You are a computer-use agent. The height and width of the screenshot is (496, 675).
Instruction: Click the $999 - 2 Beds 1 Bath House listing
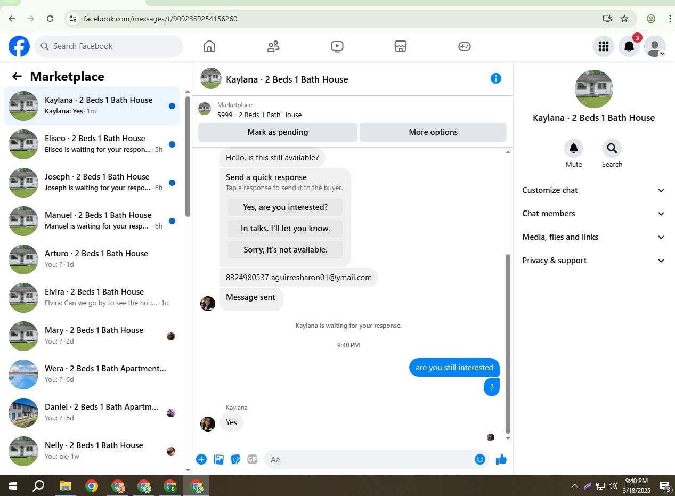(x=259, y=115)
